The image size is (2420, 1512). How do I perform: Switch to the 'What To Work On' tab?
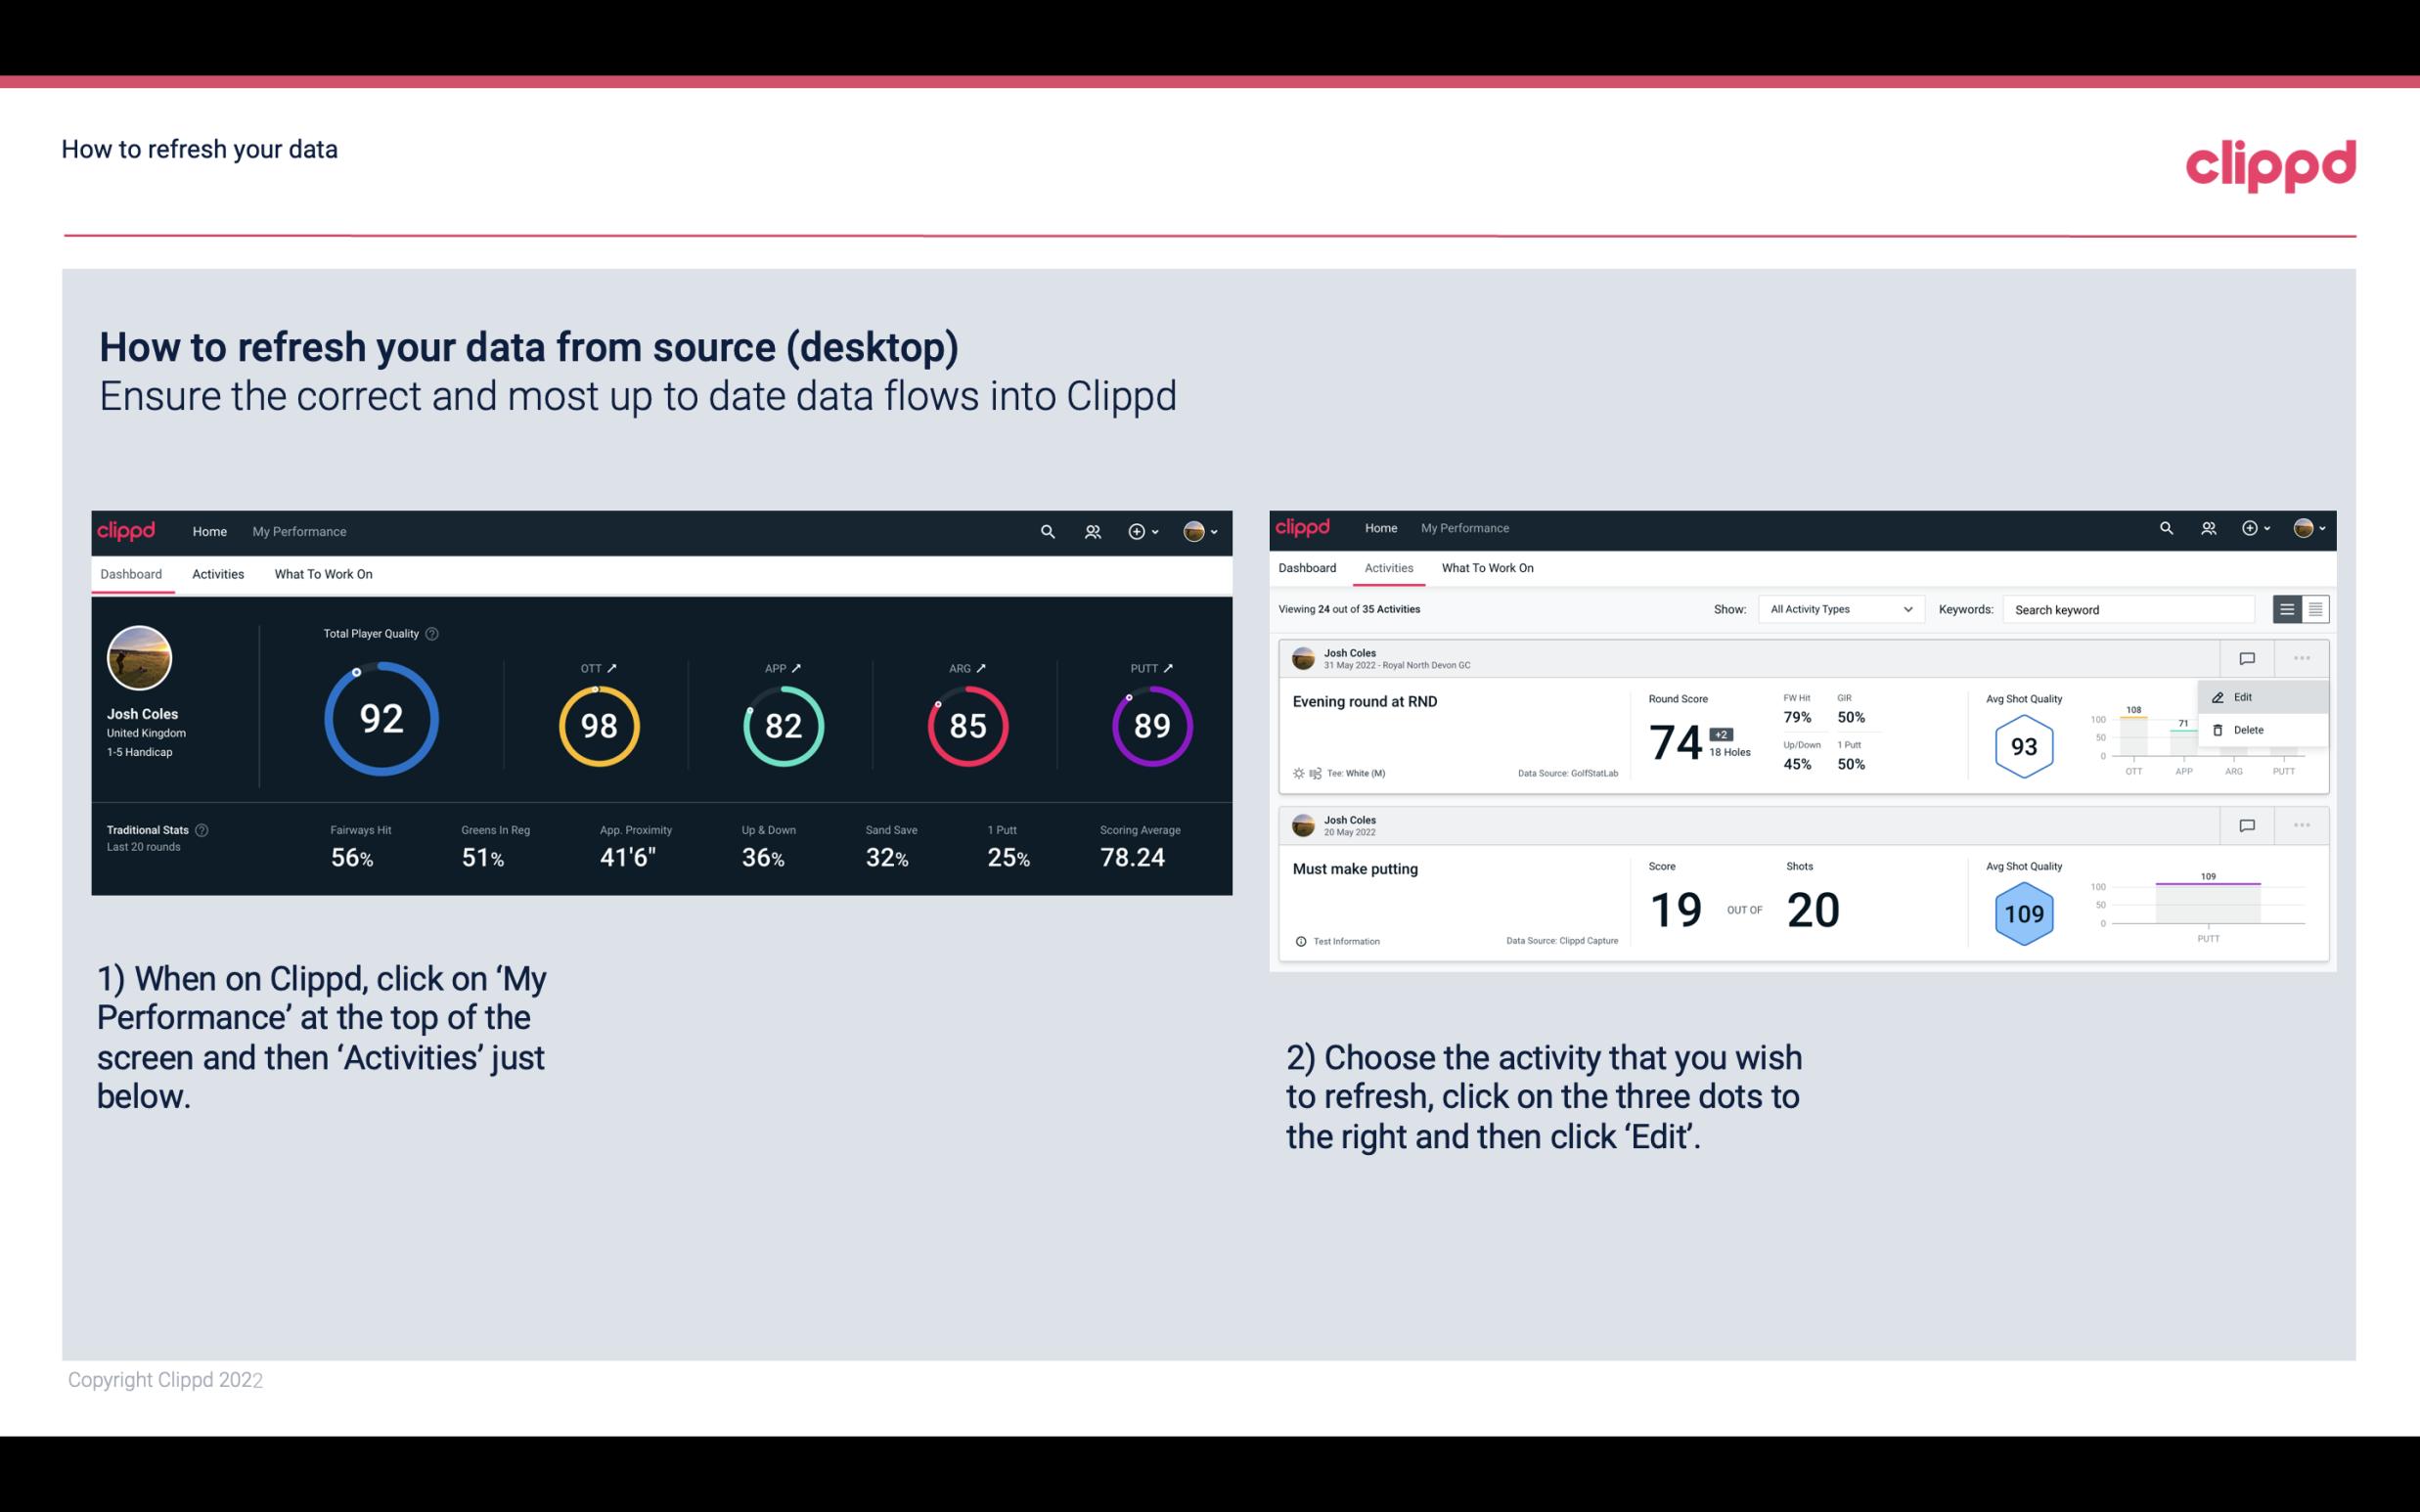[x=323, y=573]
